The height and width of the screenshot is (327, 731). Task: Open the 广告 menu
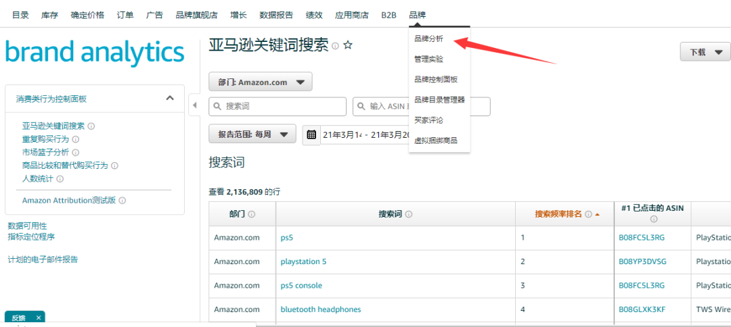pos(155,15)
